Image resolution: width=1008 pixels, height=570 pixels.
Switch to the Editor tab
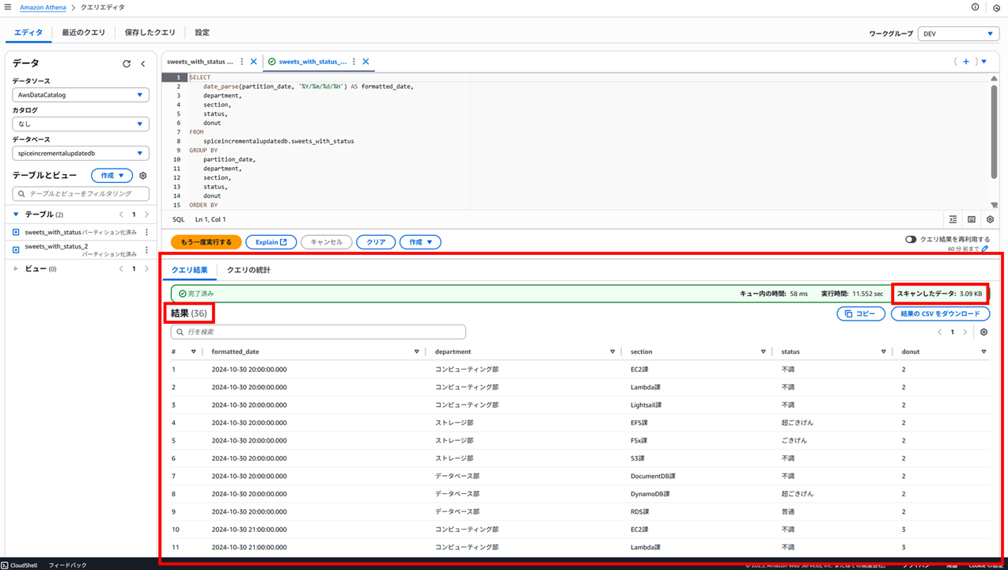[28, 32]
